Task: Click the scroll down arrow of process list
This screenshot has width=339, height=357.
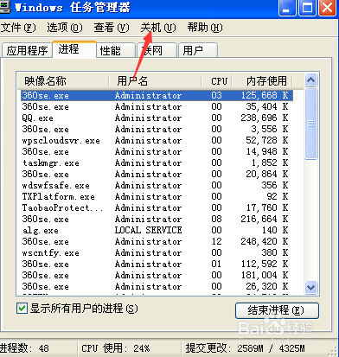Action: click(x=311, y=287)
